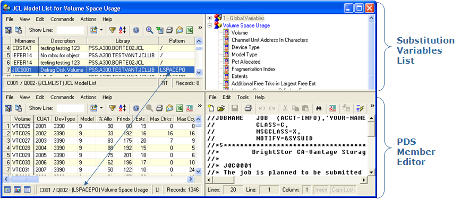Screen dimensions: 461x199
Task: Click binoculars Find icon in PDS Member Editor
Action: [319, 108]
